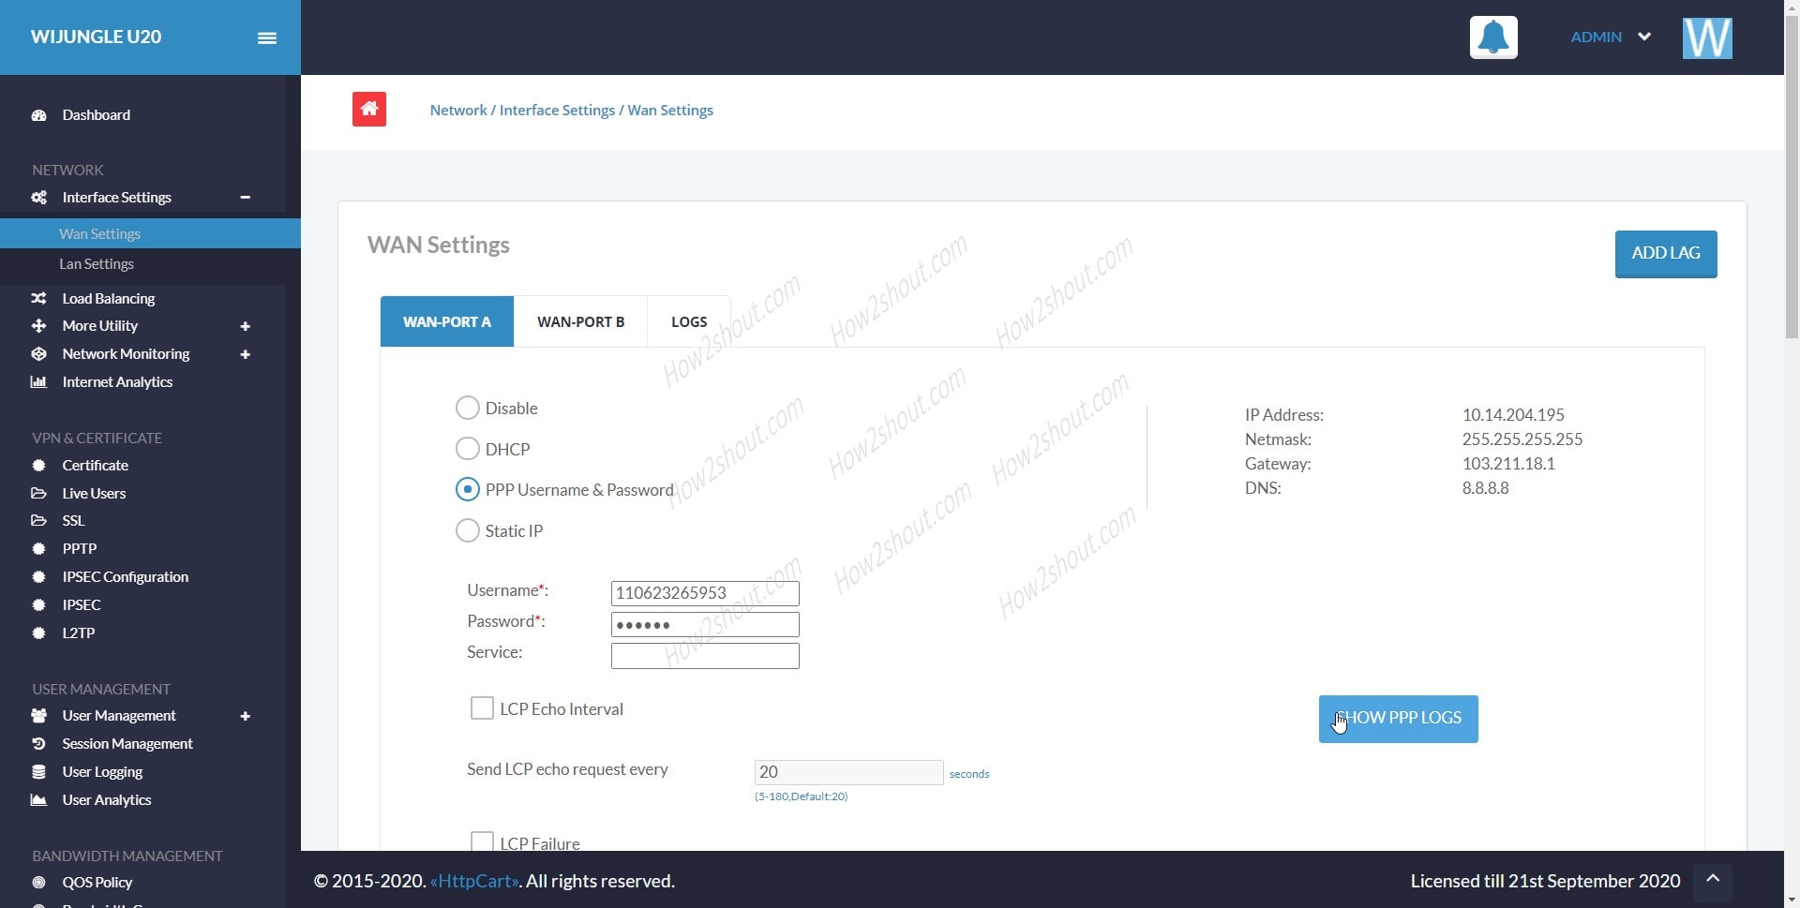Click the Interface Settings breadcrumb link
Viewport: 1800px width, 908px height.
click(x=557, y=110)
